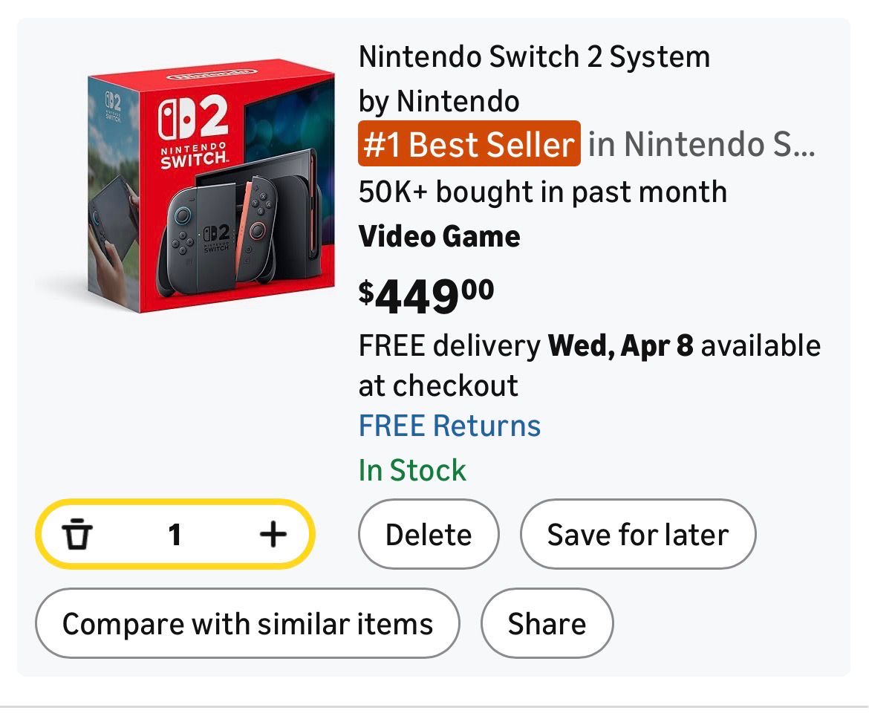Click the "by Nintendo" brand text

[x=439, y=100]
